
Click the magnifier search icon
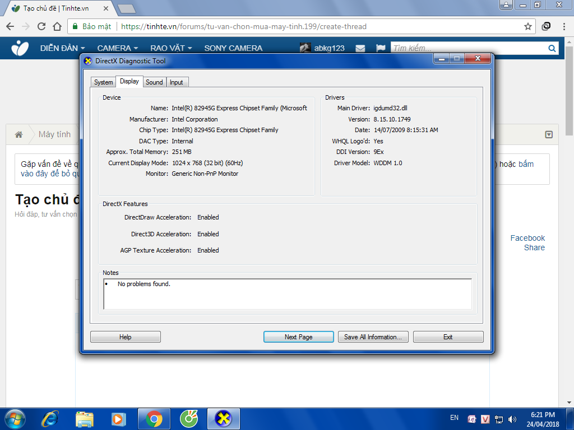pos(552,48)
